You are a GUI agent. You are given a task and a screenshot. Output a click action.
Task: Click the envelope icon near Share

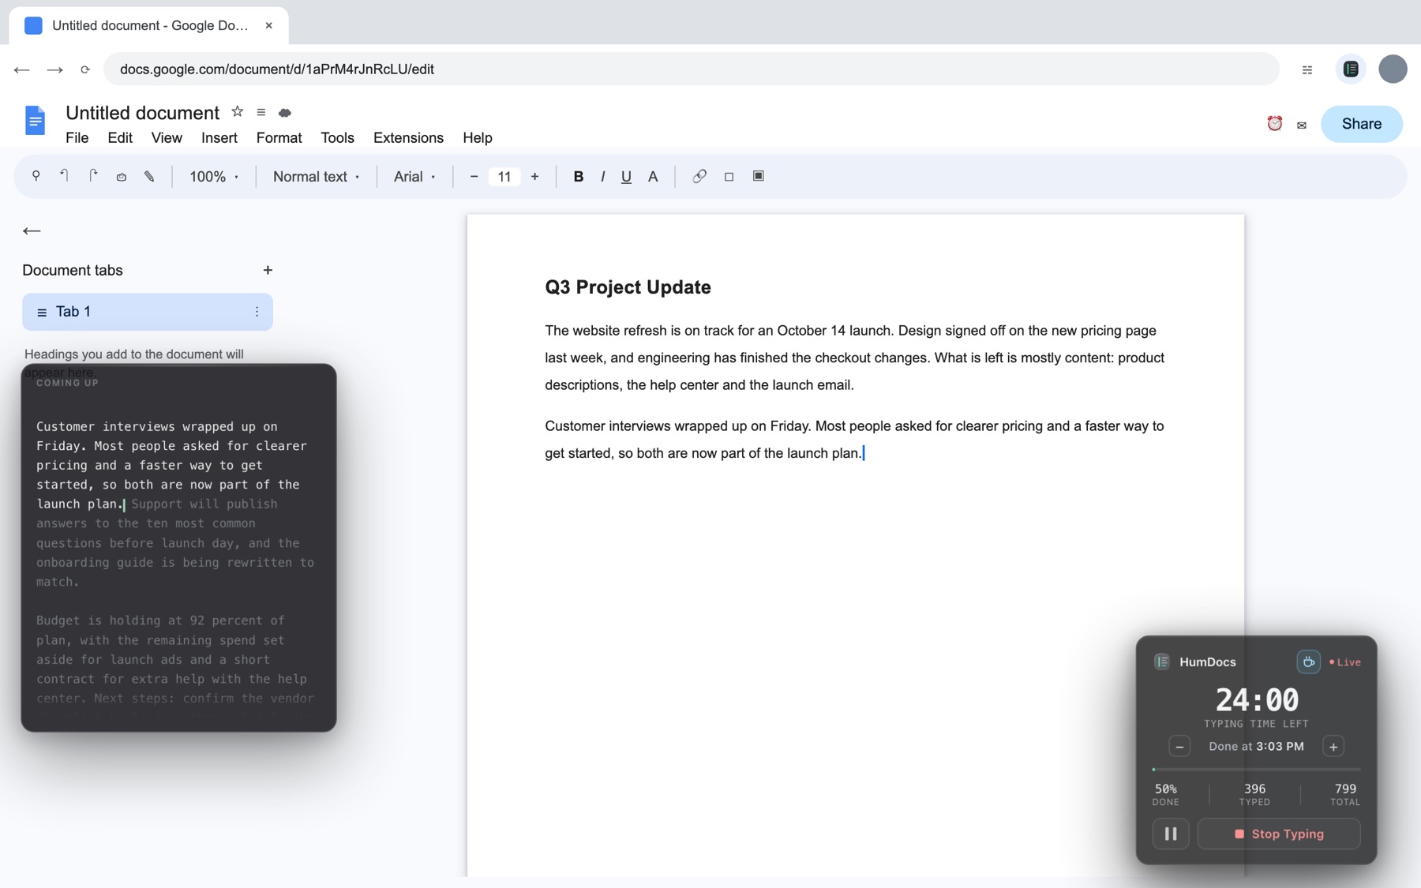click(x=1302, y=125)
